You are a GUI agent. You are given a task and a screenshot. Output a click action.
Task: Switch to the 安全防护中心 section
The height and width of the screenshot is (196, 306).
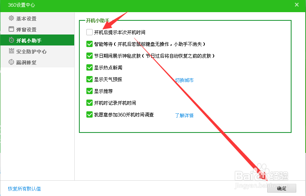point(37,51)
